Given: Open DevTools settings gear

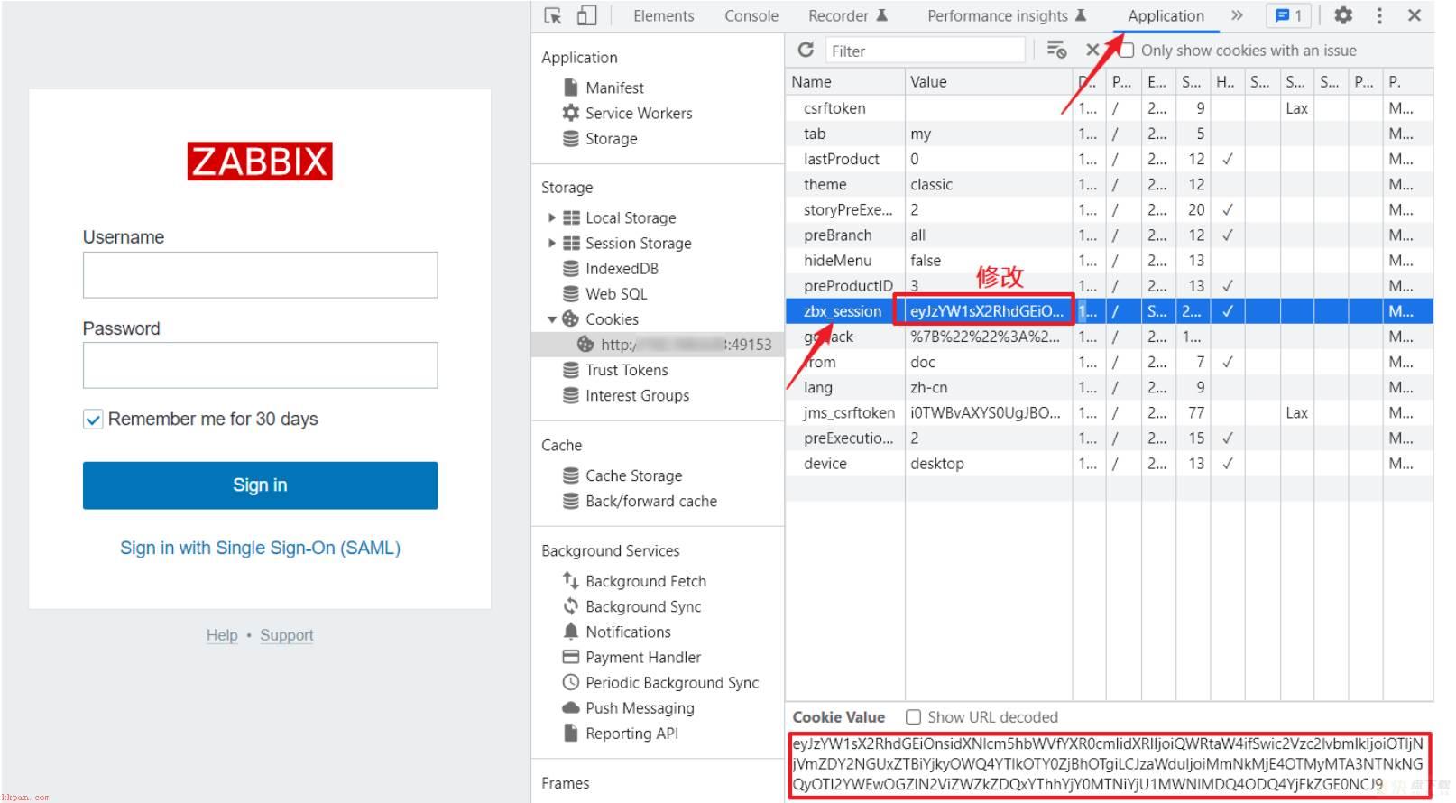Looking at the screenshot, I should point(1343,15).
